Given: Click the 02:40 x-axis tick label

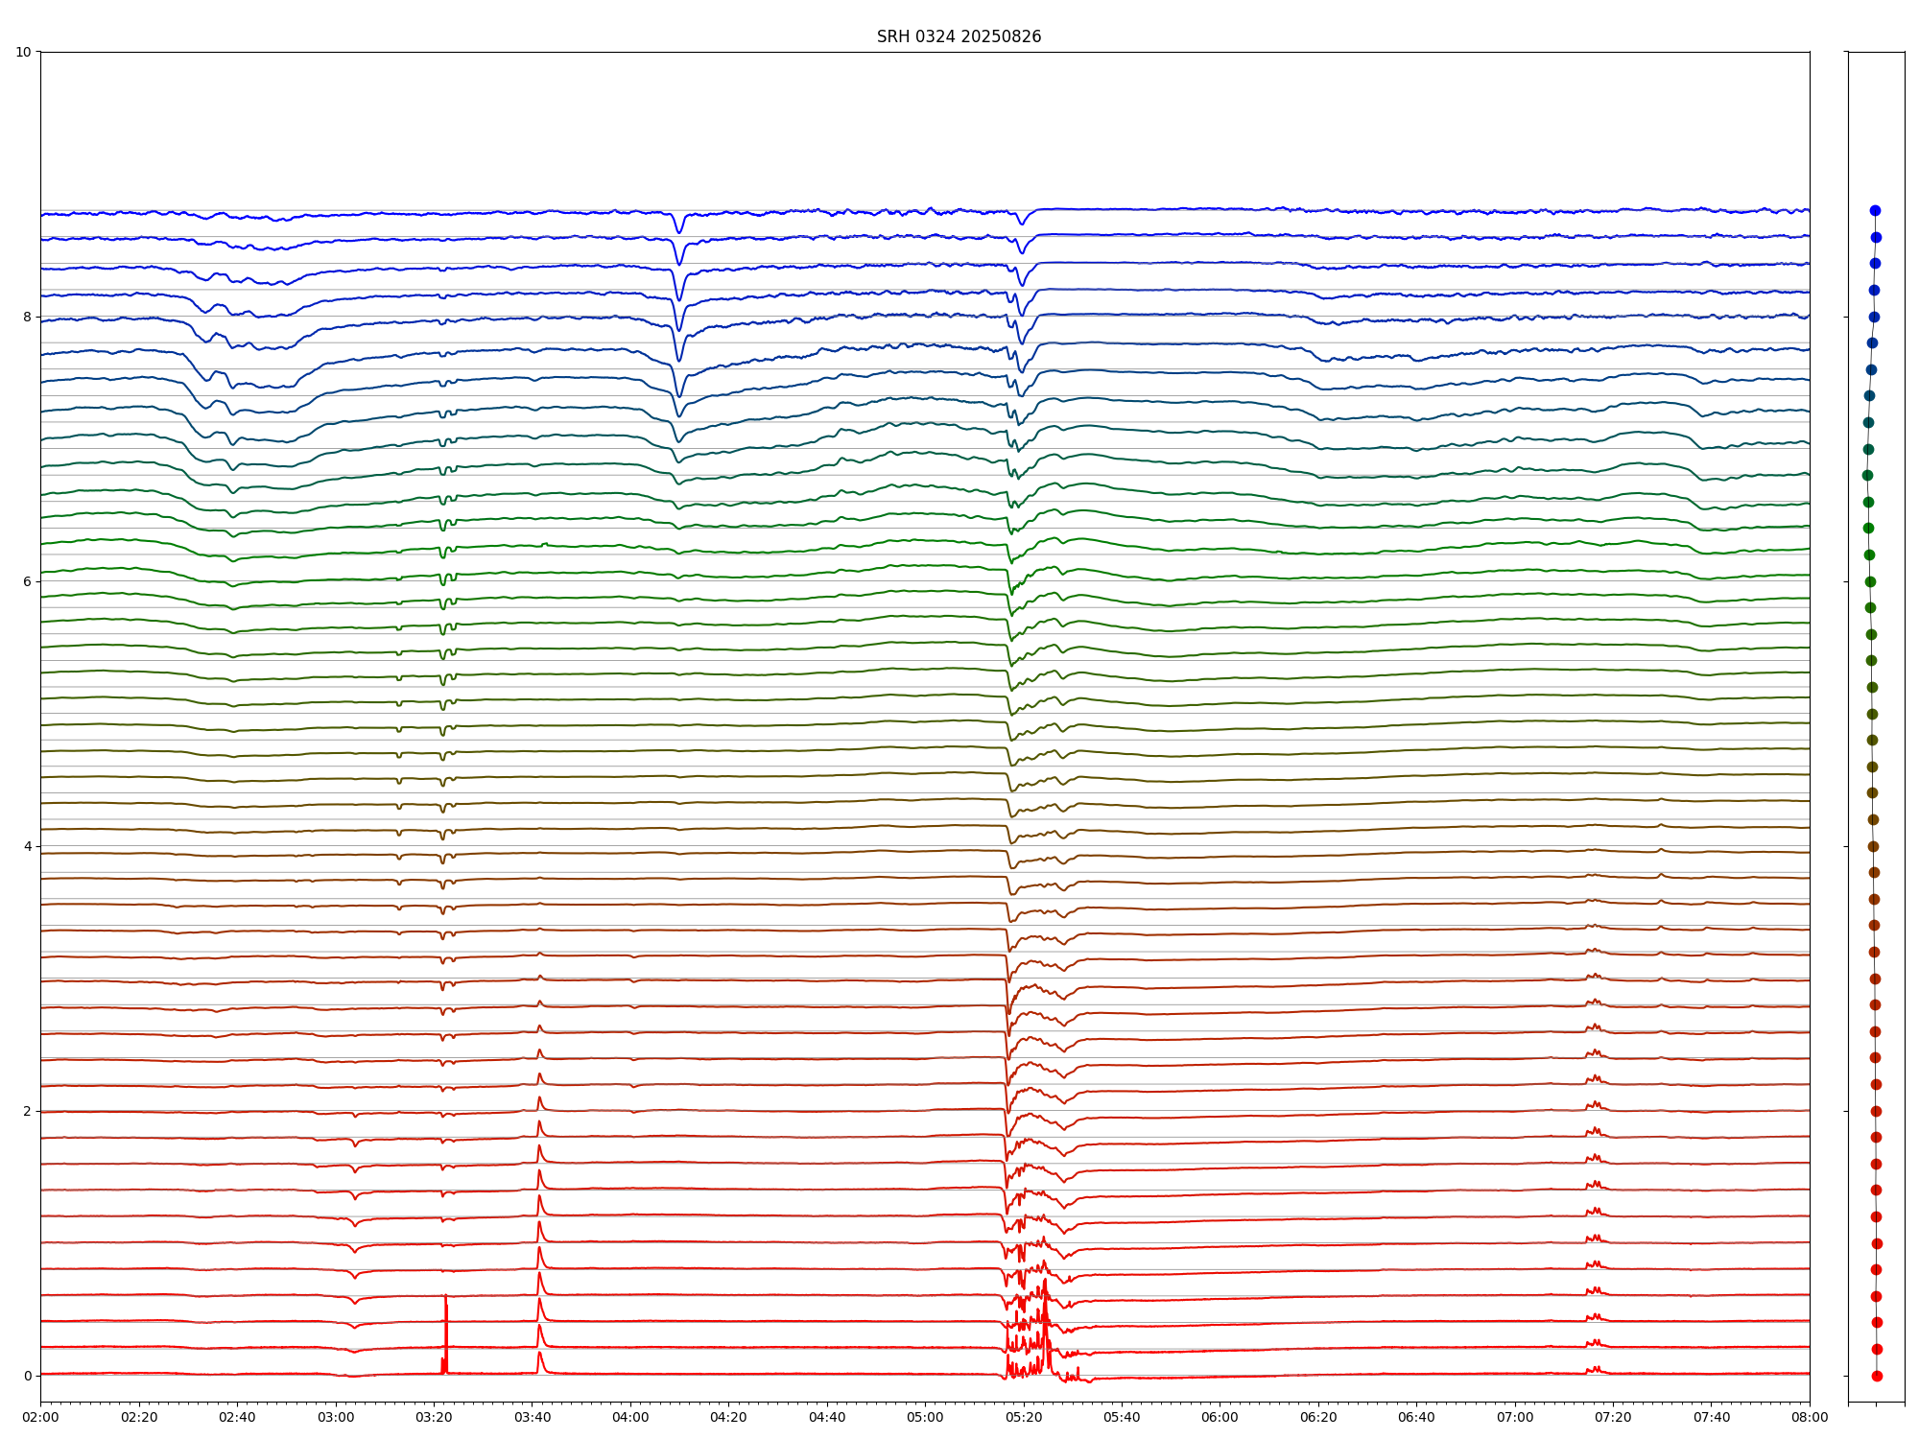Looking at the screenshot, I should point(237,1417).
